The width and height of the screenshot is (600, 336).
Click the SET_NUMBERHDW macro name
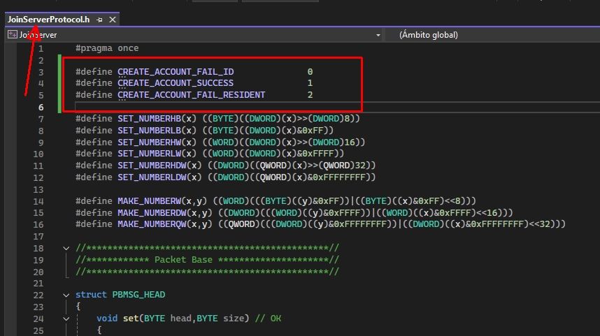pyautogui.click(x=152, y=165)
